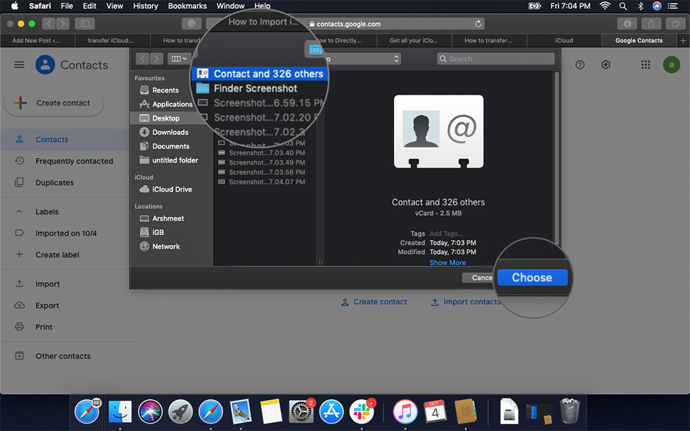Open the Bookmarks menu

(187, 6)
